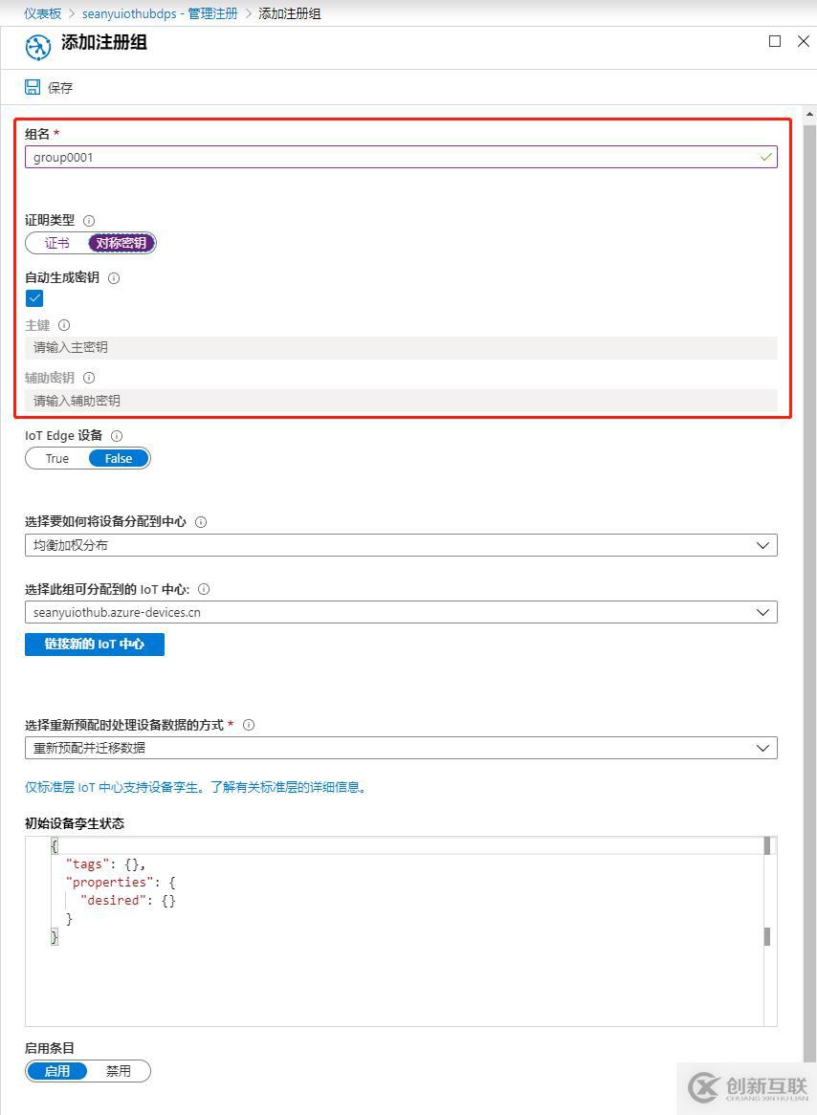Screen dimensions: 817x1115
Task: Expand the seanyuiothub.azure-devices.cn hub dropdown
Action: coord(401,612)
